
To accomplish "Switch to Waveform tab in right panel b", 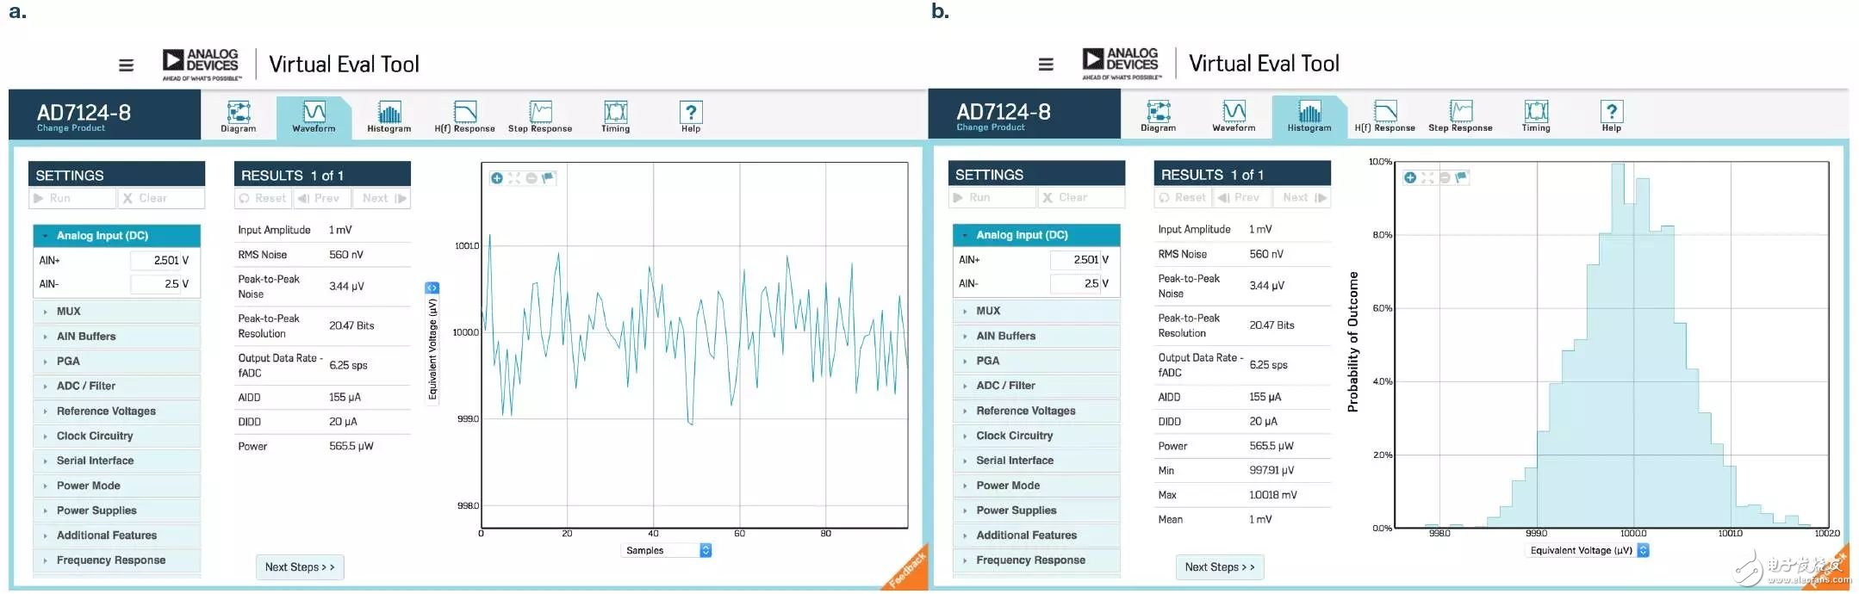I will (x=1234, y=116).
